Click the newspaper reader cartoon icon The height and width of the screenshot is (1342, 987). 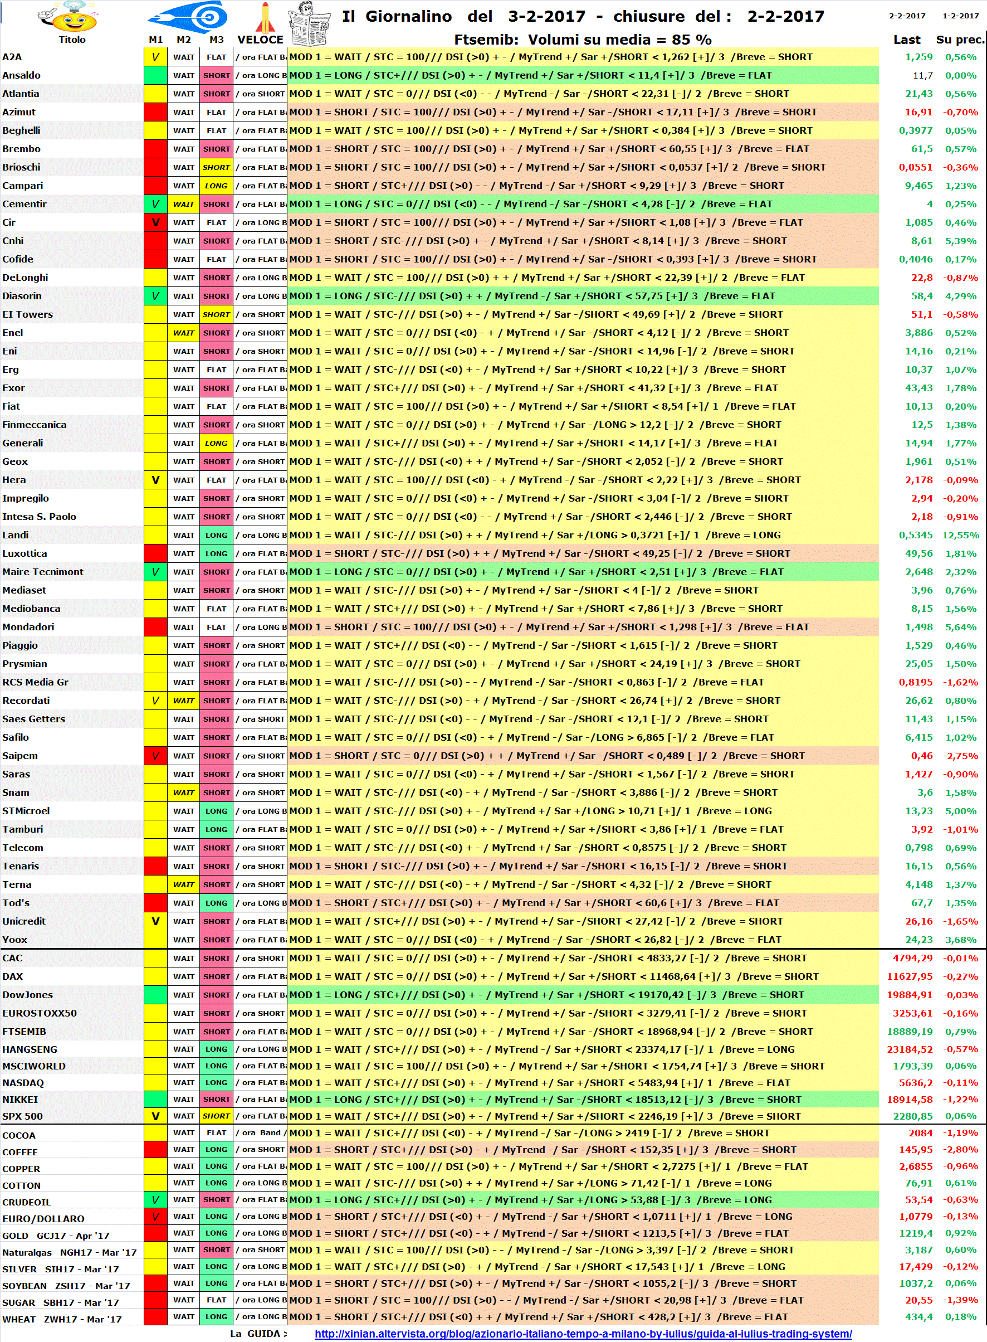pos(310,23)
